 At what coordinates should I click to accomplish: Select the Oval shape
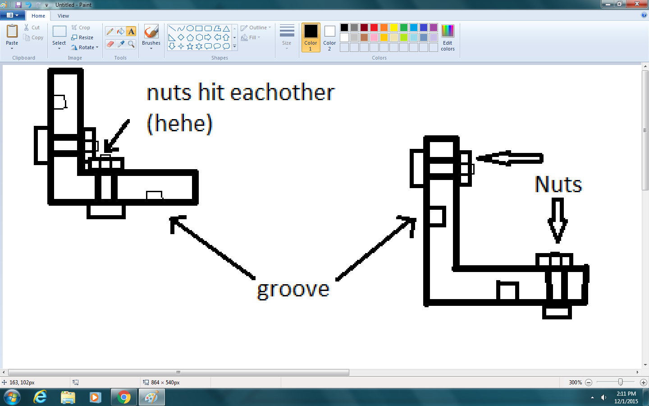(x=190, y=28)
